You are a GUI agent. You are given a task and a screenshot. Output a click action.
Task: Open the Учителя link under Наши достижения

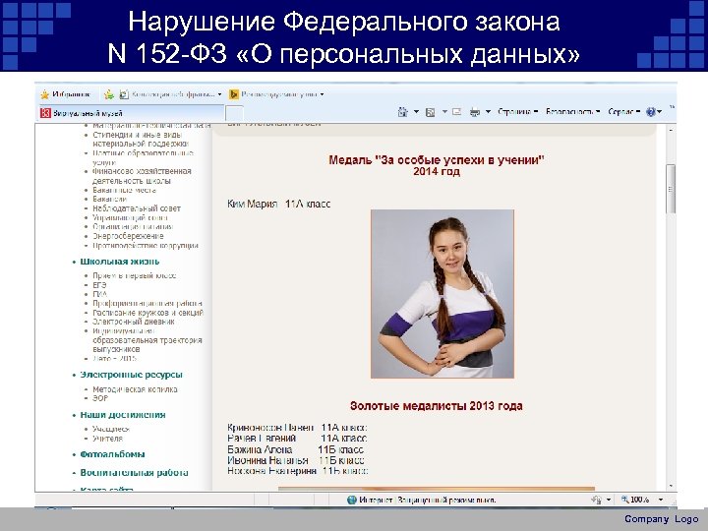(107, 439)
